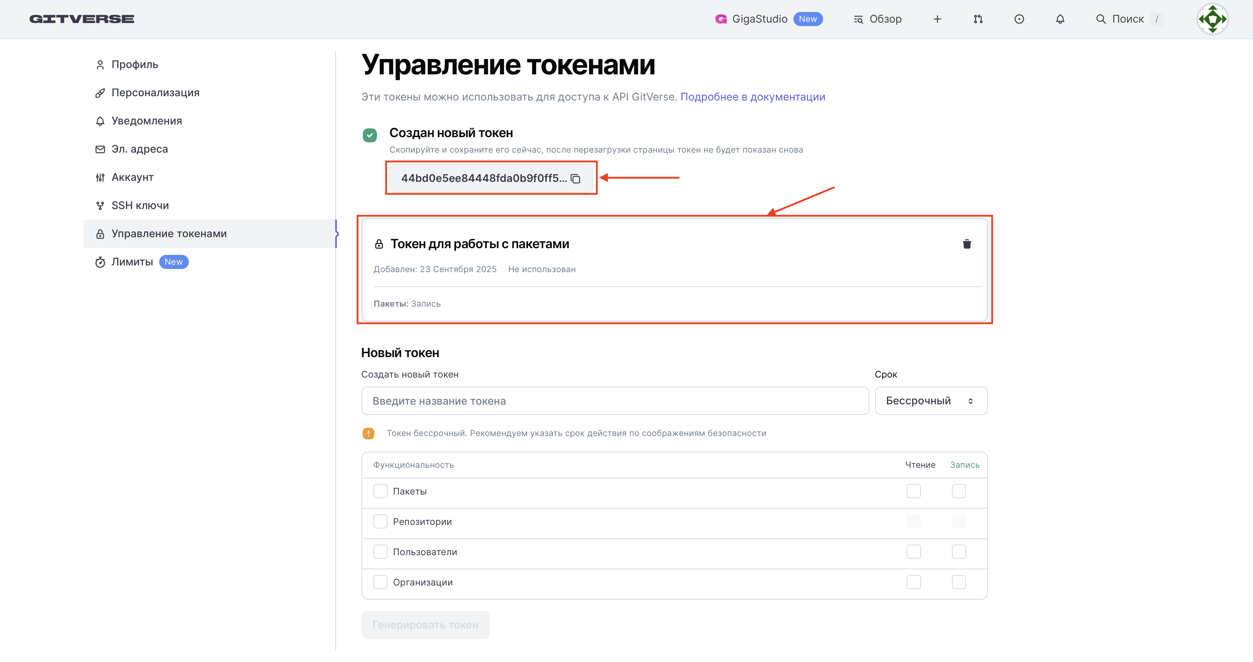The width and height of the screenshot is (1253, 662).
Task: Check the Пакеты functionality checkbox
Action: point(380,491)
